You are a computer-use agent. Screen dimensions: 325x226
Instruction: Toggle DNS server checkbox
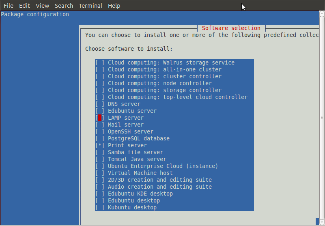click(100, 104)
